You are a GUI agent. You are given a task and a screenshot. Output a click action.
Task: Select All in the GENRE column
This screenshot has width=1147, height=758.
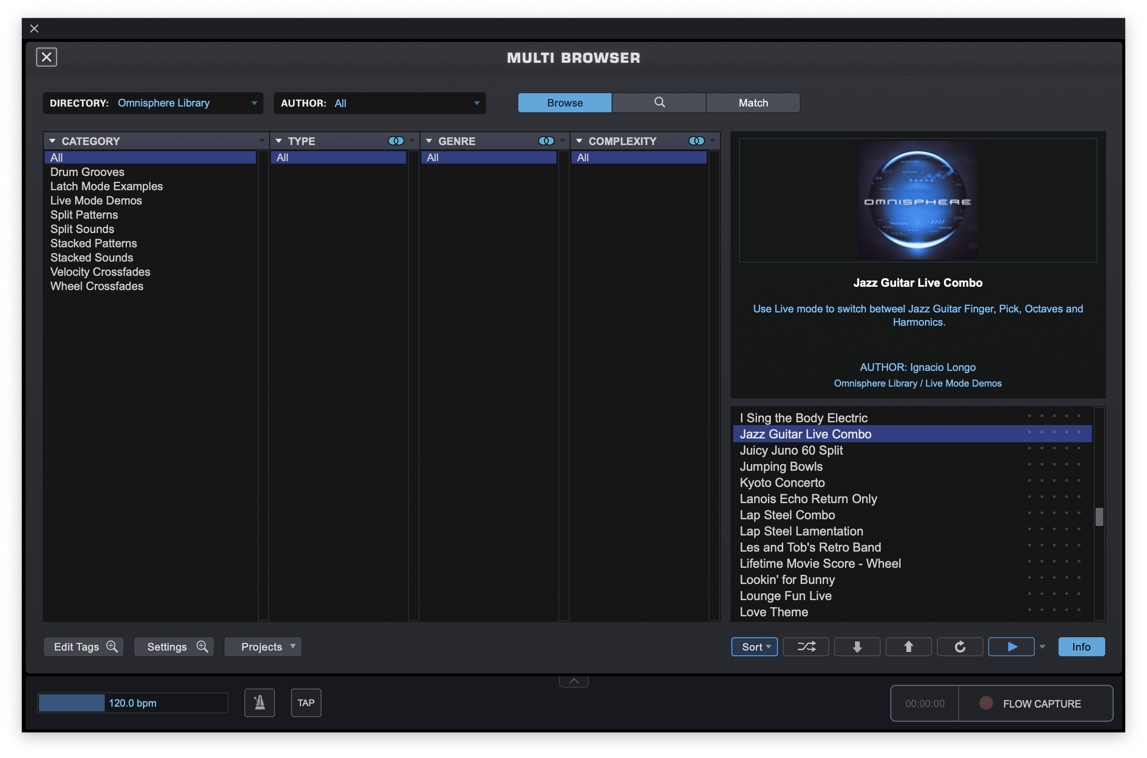(488, 157)
